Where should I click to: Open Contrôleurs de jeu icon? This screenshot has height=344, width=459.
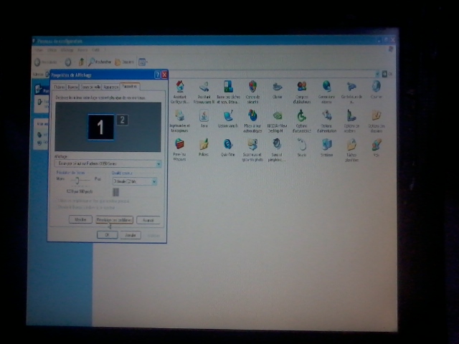pos(351,92)
